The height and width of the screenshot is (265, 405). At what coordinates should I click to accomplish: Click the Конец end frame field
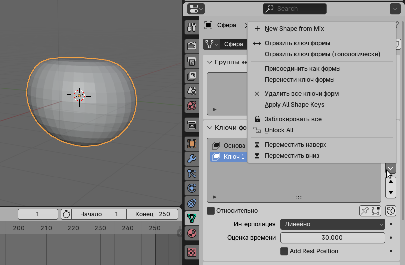click(x=153, y=214)
